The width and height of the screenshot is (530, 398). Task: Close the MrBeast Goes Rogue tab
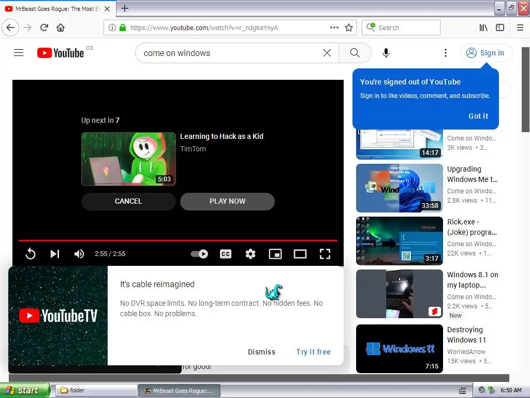[x=107, y=9]
